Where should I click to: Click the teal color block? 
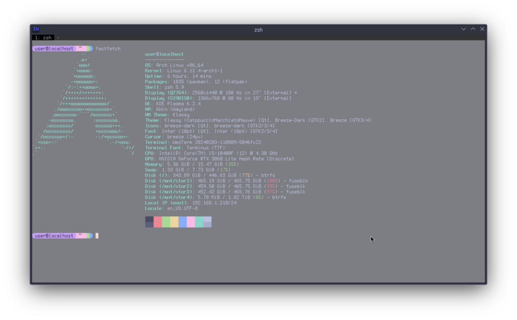[x=199, y=222]
